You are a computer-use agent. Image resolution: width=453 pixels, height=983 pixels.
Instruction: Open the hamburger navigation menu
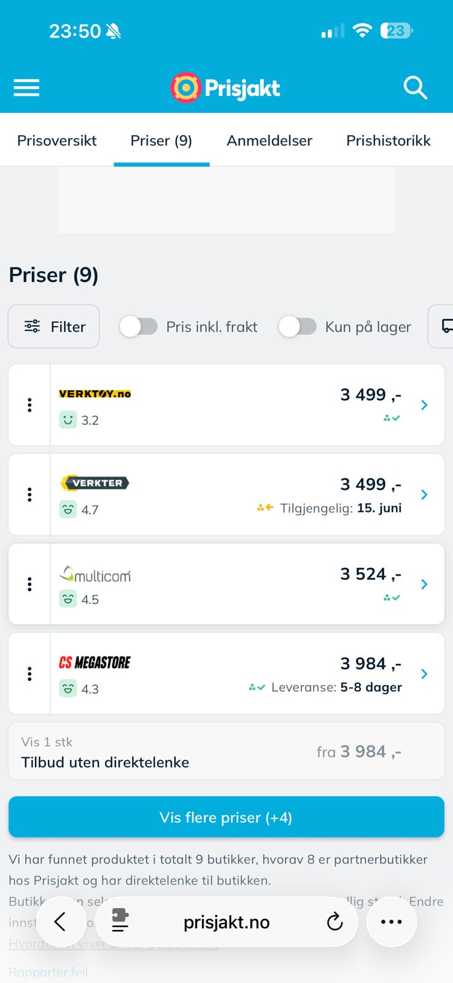click(x=26, y=88)
